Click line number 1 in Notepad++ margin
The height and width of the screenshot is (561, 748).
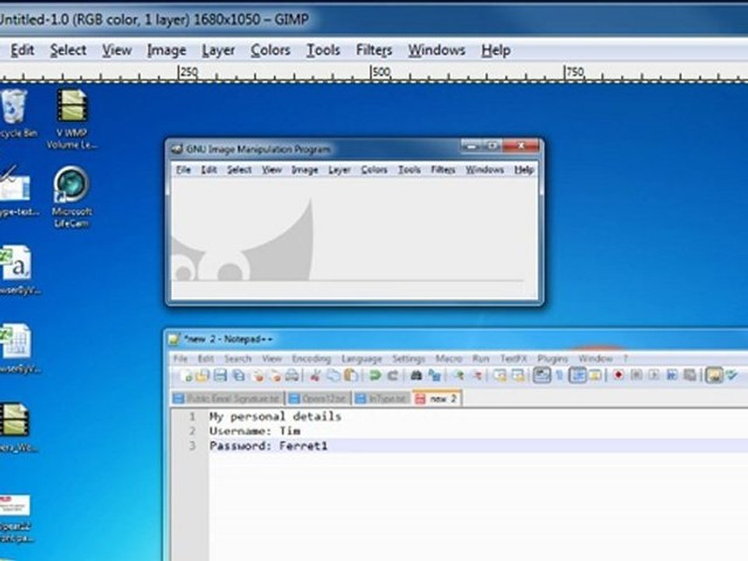click(192, 416)
